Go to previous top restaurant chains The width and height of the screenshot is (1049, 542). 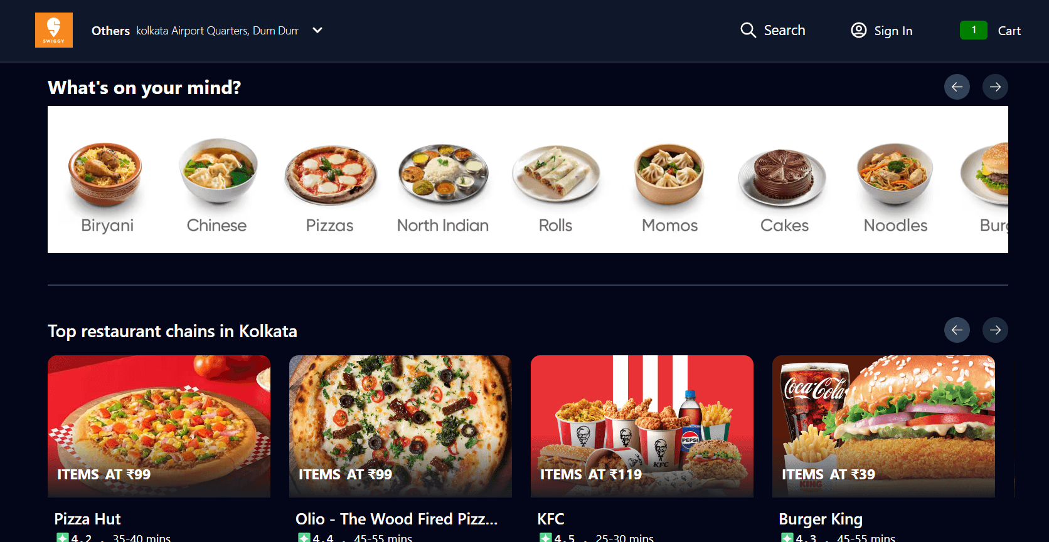coord(957,330)
